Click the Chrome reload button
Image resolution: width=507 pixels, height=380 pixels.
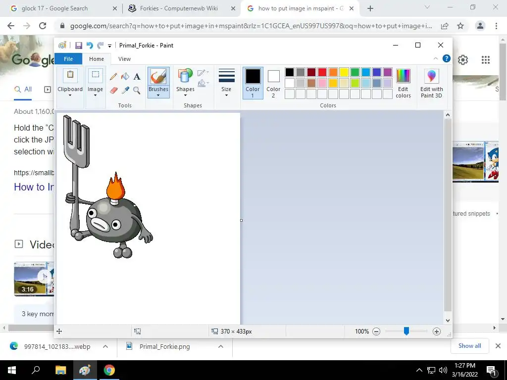(x=43, y=26)
